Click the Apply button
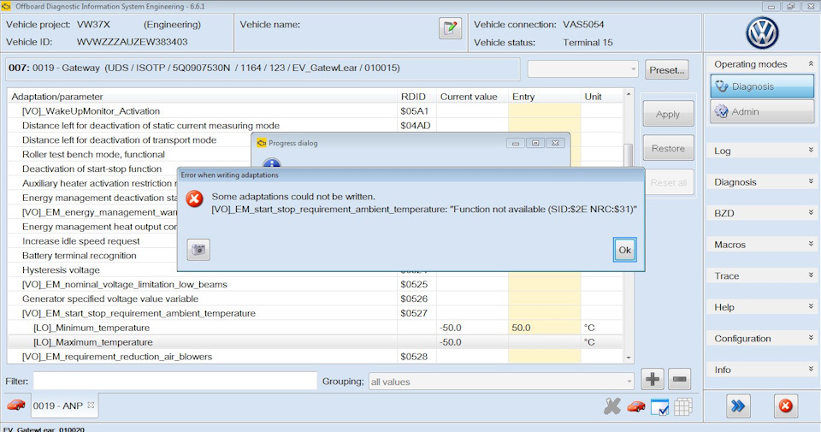Image resolution: width=821 pixels, height=432 pixels. (x=668, y=114)
